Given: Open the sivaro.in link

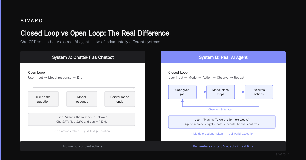Looking at the screenshot, I should (283, 154).
